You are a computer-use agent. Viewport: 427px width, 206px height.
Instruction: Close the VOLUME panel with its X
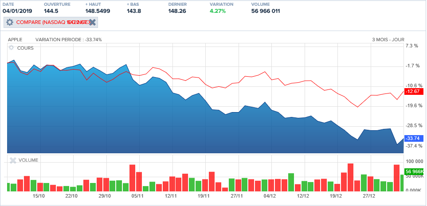point(13,160)
